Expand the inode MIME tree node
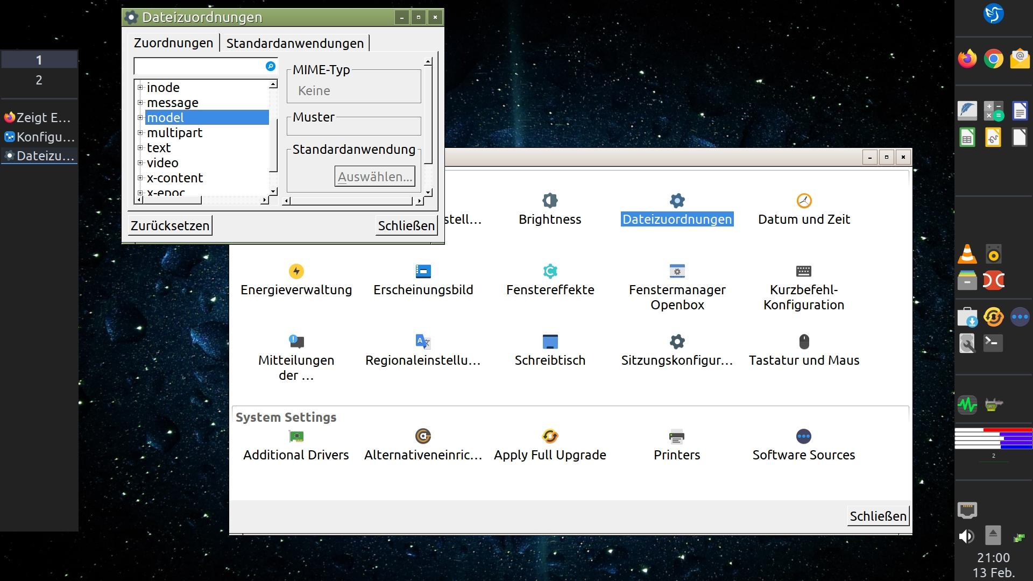This screenshot has width=1033, height=581. point(140,87)
